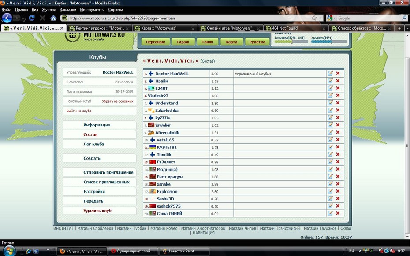The width and height of the screenshot is (410, 256).
Task: Click the edit icon for Doctor MaxWeLL
Action: (x=330, y=74)
